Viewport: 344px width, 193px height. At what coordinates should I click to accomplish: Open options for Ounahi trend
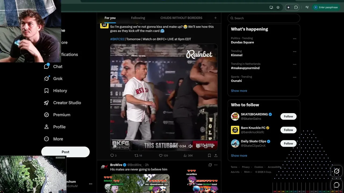pos(295,77)
